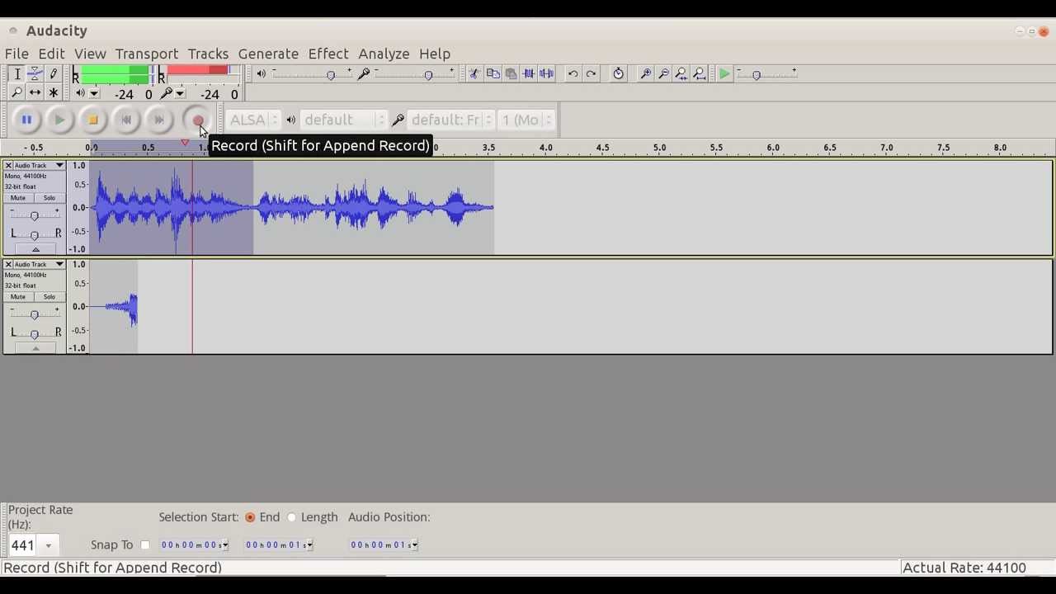Click the Zoom Out magnifier icon

pos(663,74)
